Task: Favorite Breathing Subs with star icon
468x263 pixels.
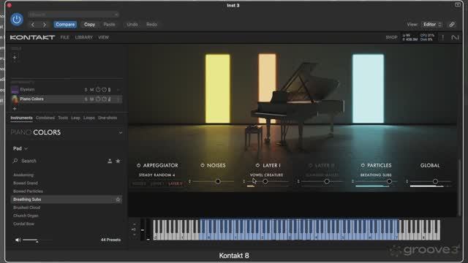Action: point(118,199)
